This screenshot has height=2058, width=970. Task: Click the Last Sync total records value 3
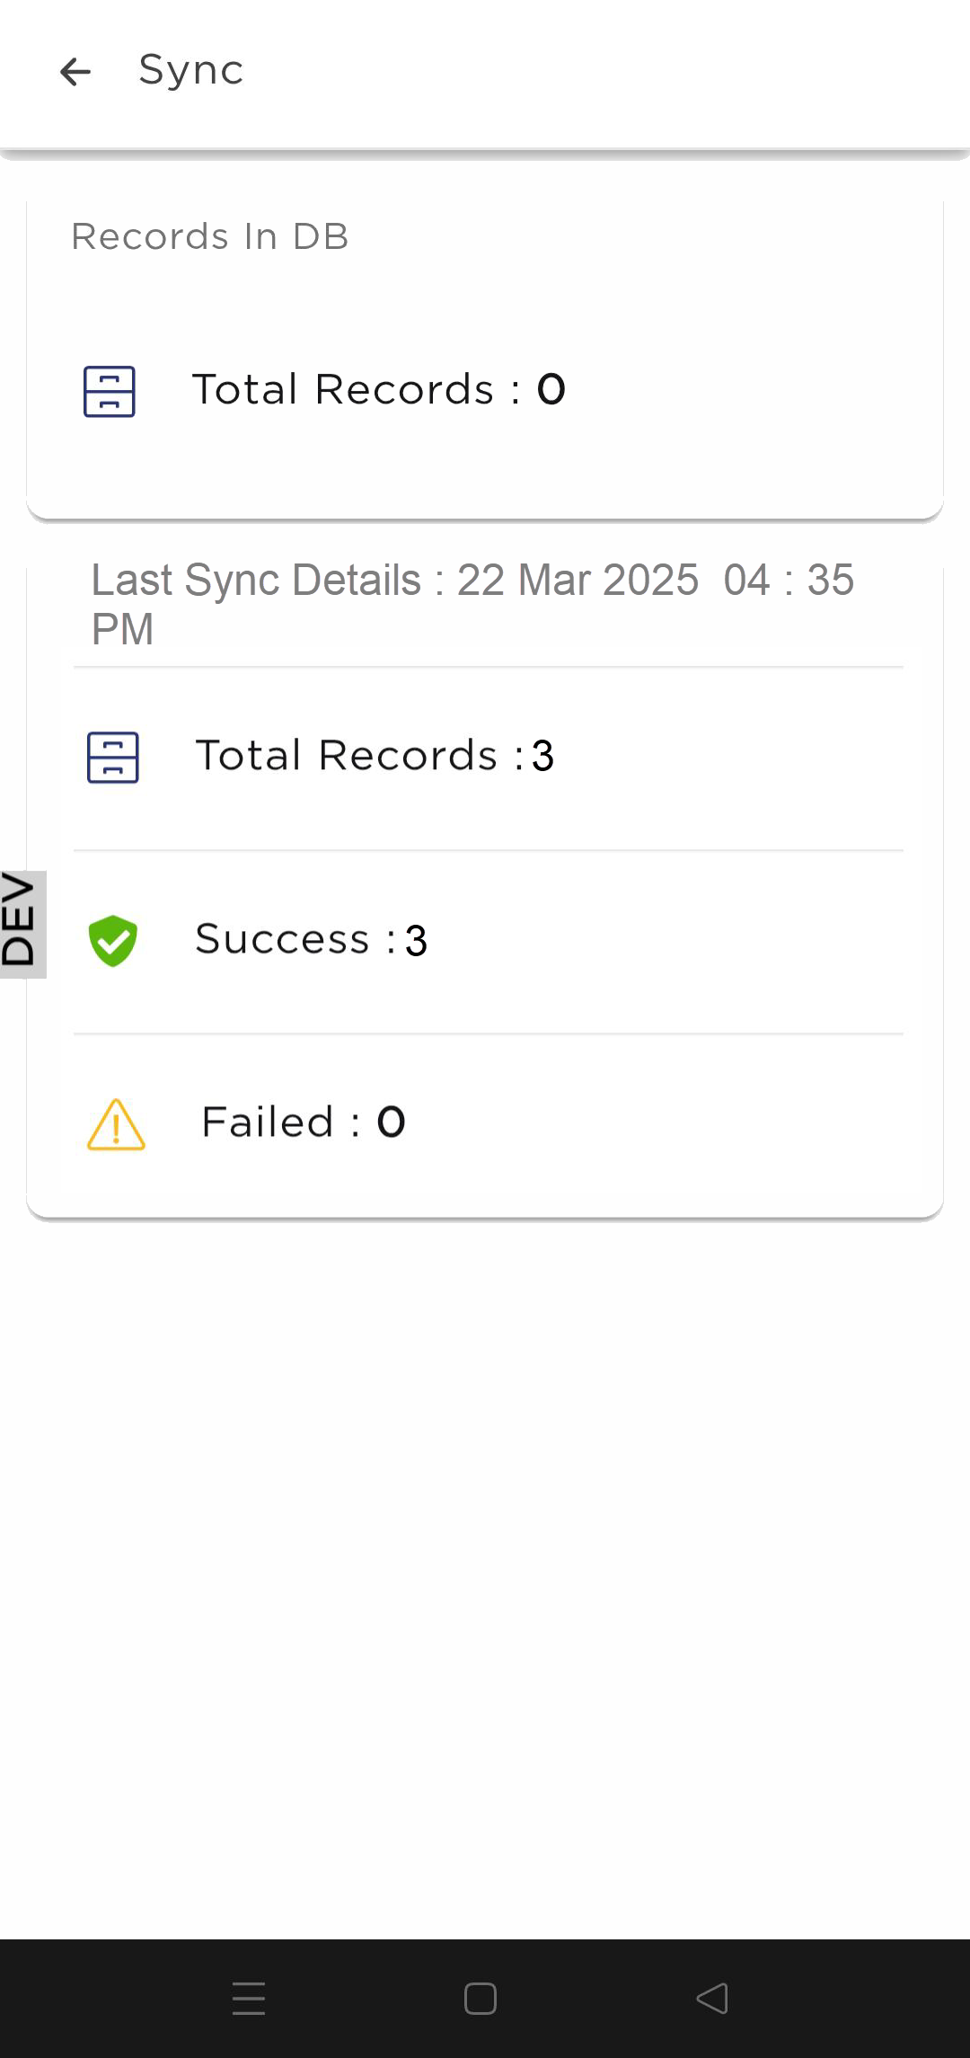pos(542,756)
